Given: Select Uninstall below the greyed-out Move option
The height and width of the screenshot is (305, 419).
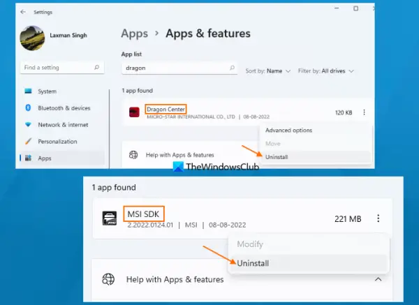Looking at the screenshot, I should click(x=277, y=157).
